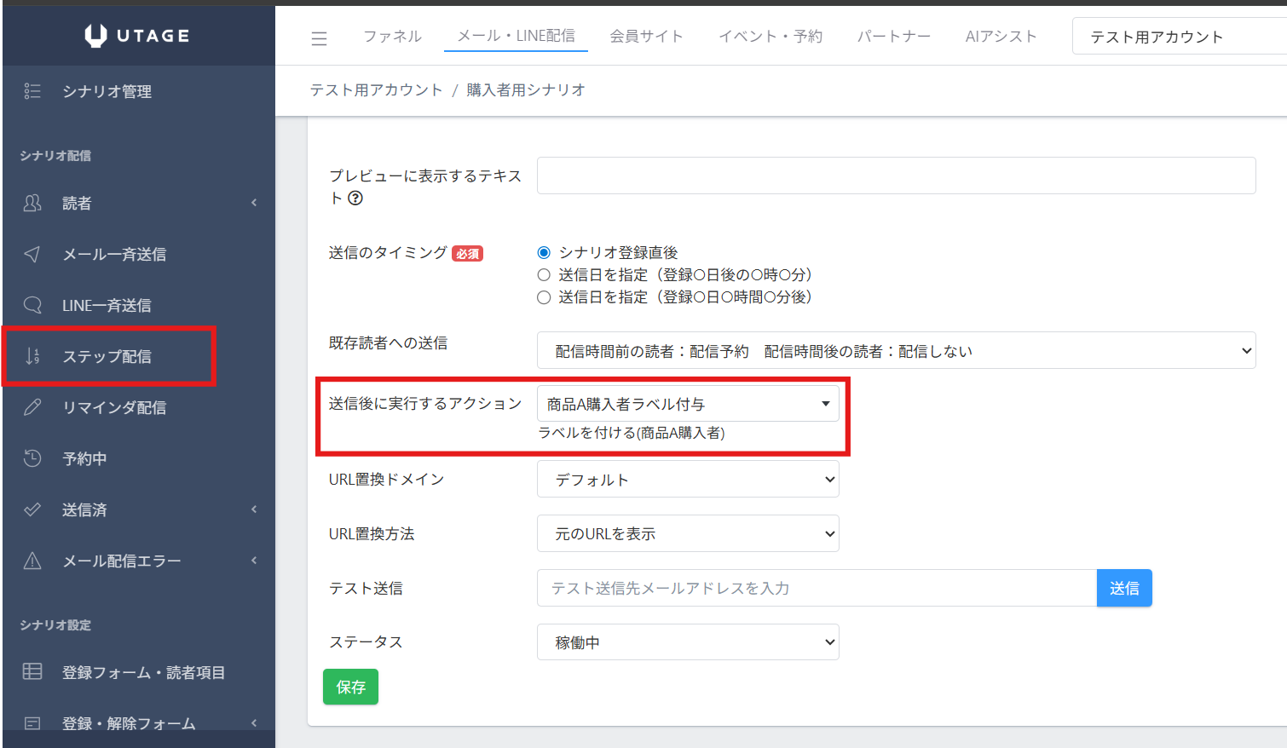This screenshot has width=1287, height=748.
Task: Click the 読者 people icon
Action: click(x=32, y=203)
